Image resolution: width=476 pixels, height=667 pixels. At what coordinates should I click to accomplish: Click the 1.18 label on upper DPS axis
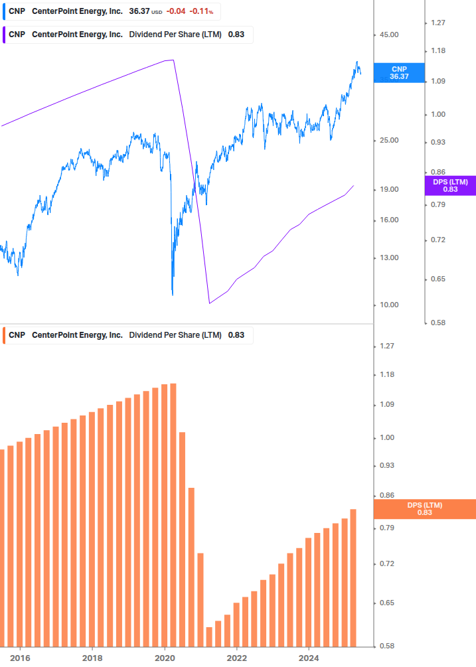tap(438, 50)
